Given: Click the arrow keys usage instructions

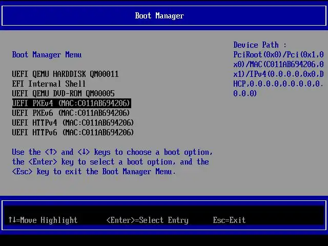Looking at the screenshot, I should [112, 162].
